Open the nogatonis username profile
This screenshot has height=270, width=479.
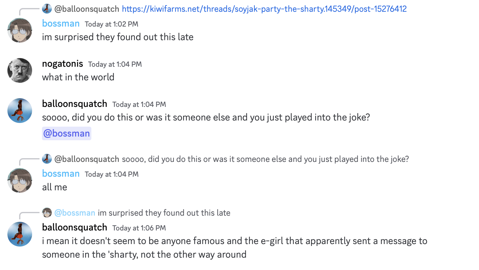pyautogui.click(x=62, y=64)
